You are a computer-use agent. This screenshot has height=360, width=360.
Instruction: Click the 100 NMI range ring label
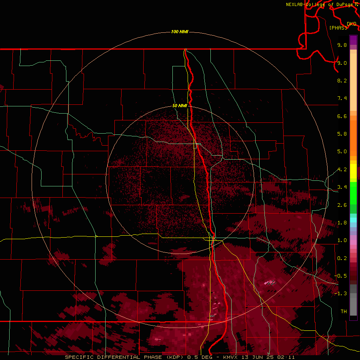(x=180, y=32)
